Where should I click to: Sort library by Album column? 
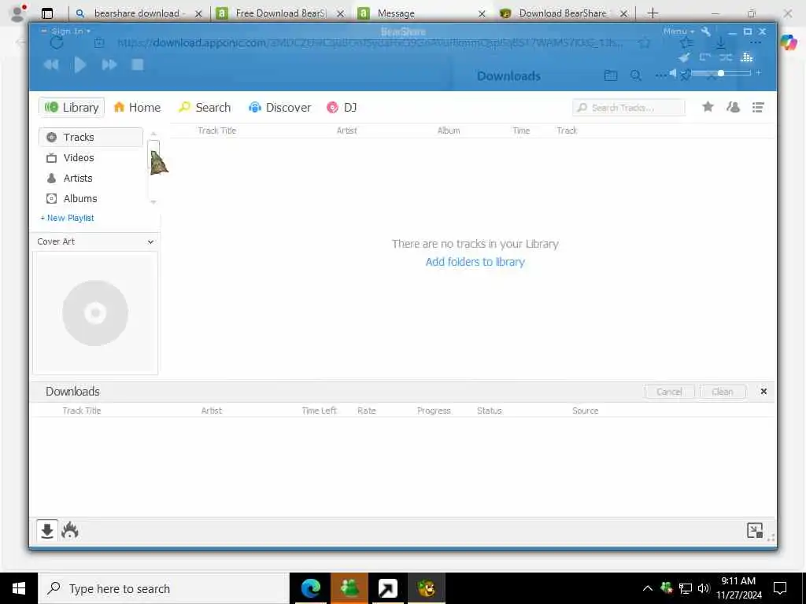[x=448, y=131]
